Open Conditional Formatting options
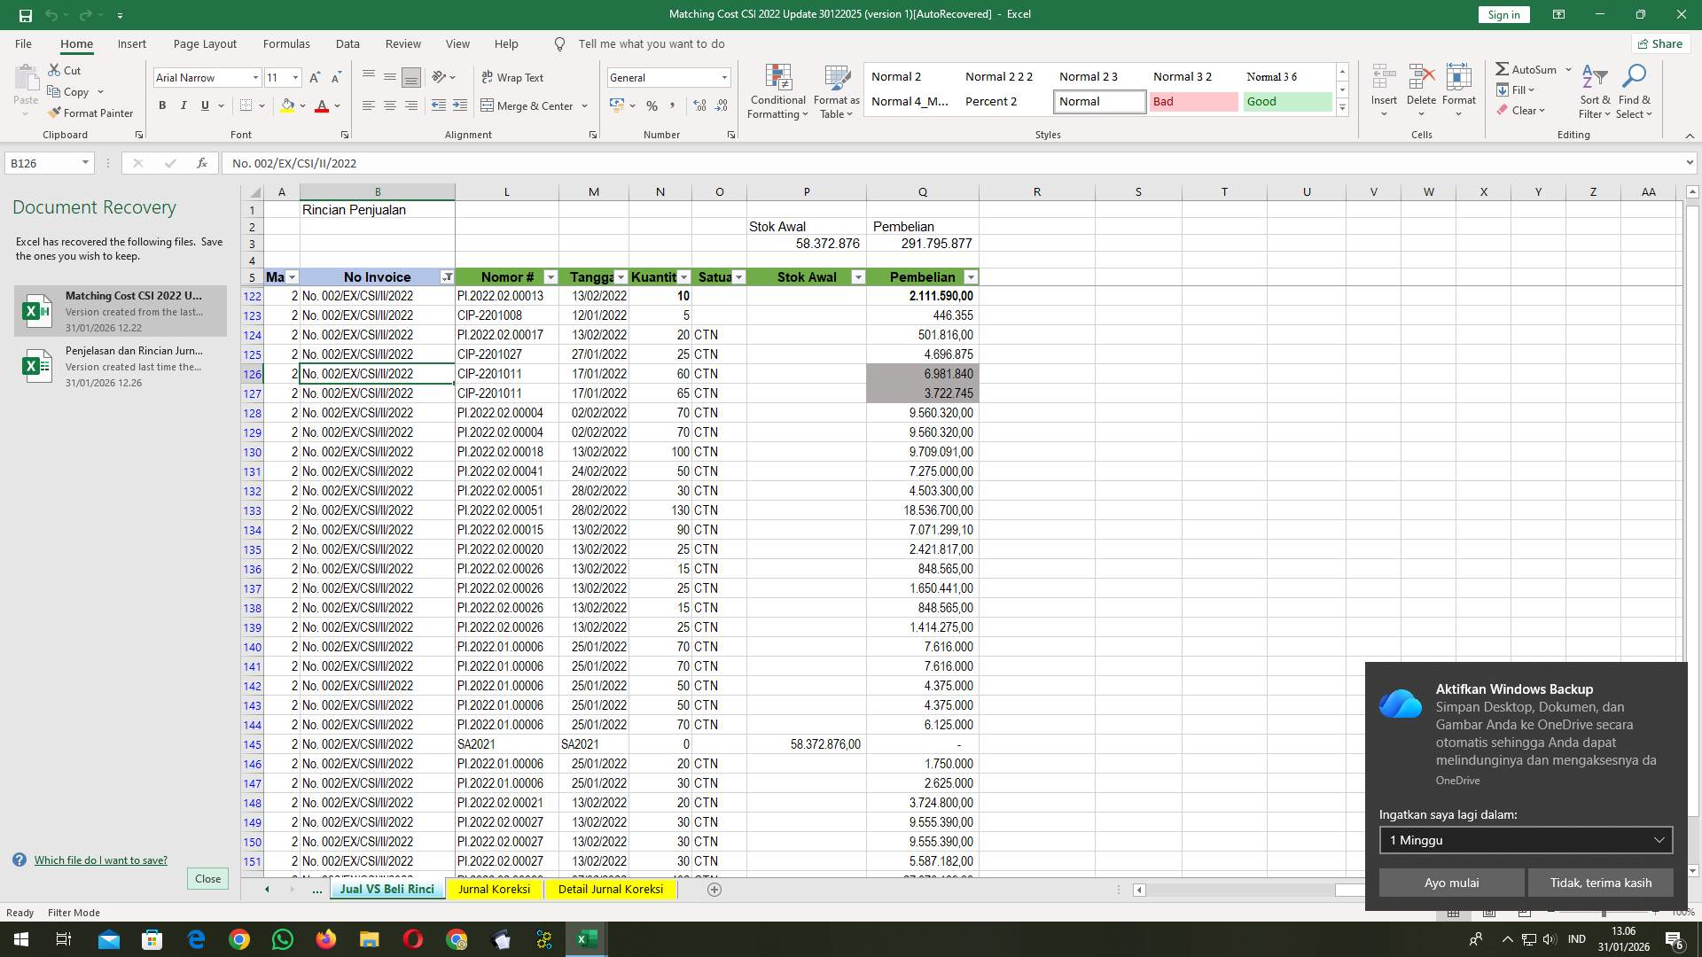Image resolution: width=1702 pixels, height=957 pixels. [777, 92]
